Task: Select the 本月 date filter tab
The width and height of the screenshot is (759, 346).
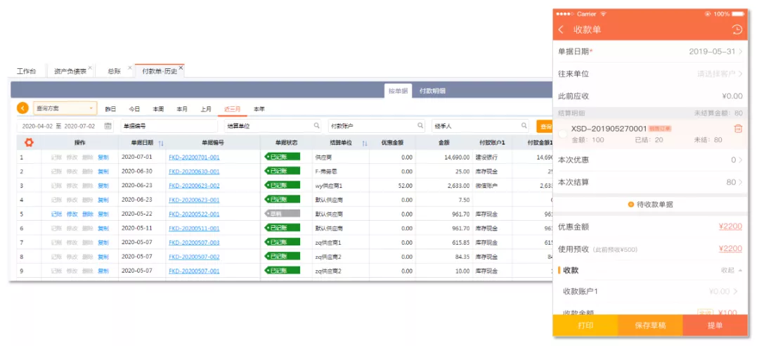Action: (x=182, y=110)
